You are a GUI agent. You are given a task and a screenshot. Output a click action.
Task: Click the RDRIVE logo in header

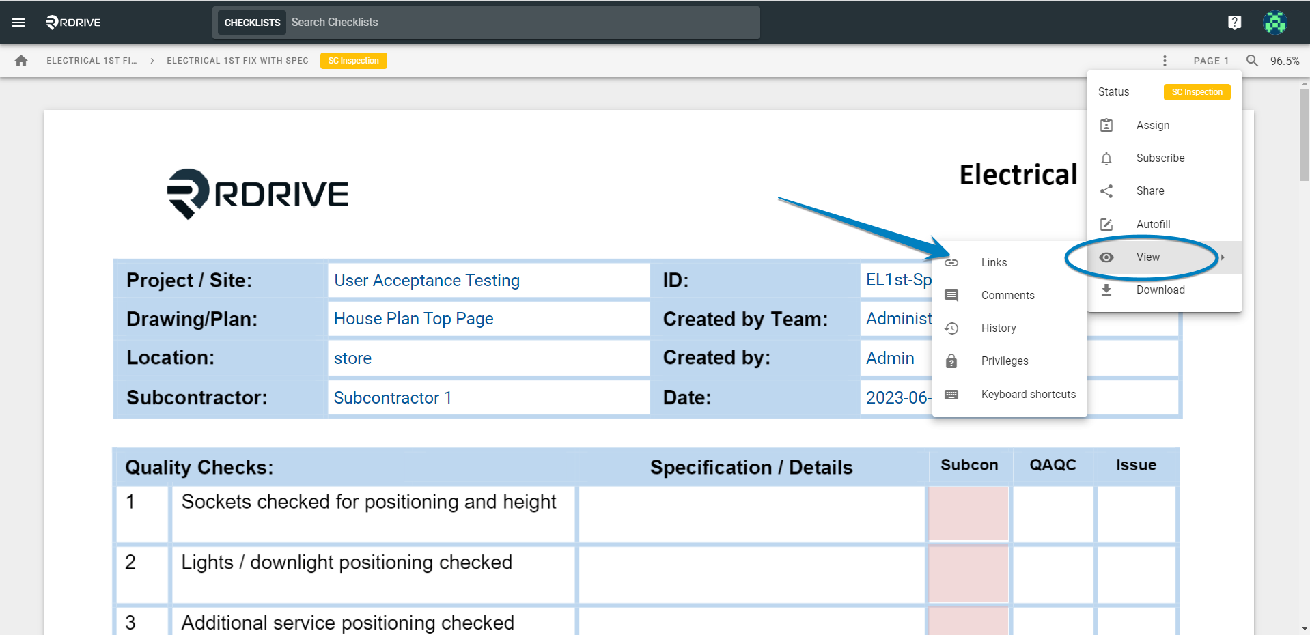73,23
